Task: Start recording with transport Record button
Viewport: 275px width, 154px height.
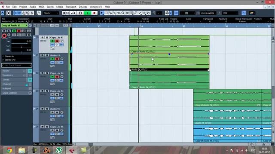Action: 95,13
